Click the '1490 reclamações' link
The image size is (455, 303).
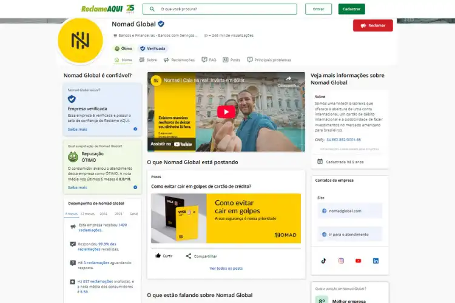tap(103, 227)
